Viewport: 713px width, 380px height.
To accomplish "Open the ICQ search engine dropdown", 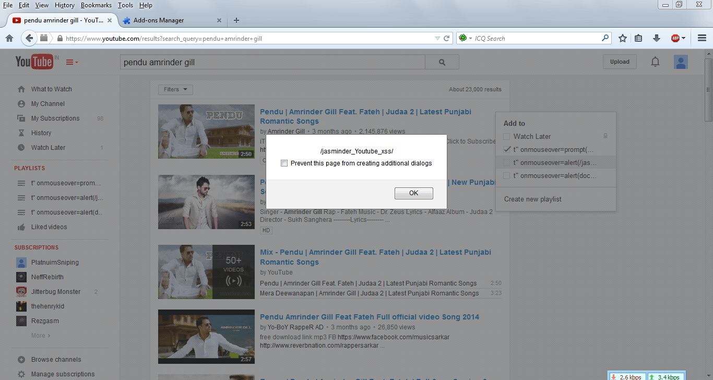I will pyautogui.click(x=465, y=38).
